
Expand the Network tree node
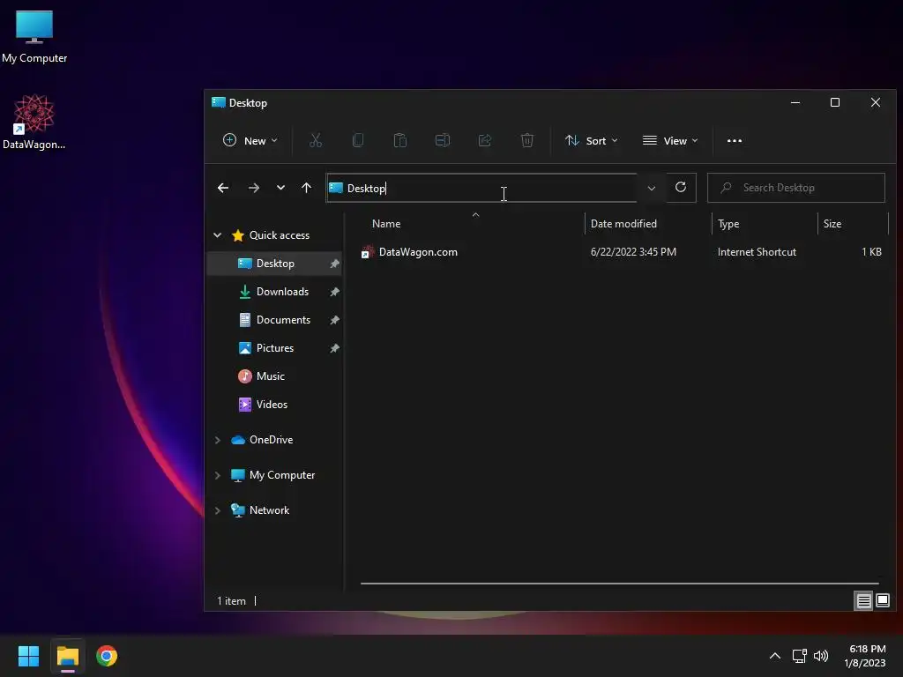pos(217,510)
